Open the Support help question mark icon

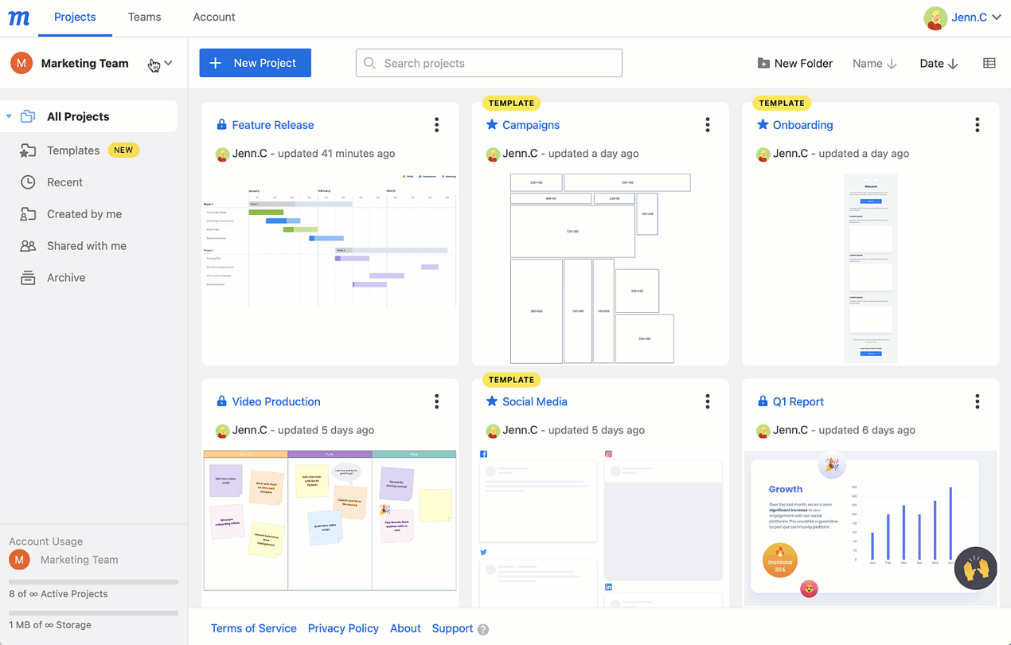point(485,628)
